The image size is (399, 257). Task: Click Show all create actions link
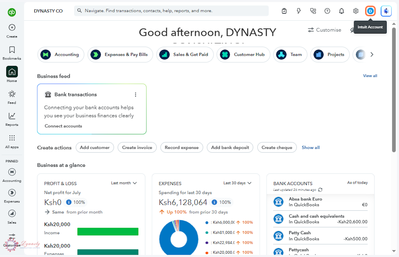click(x=311, y=148)
